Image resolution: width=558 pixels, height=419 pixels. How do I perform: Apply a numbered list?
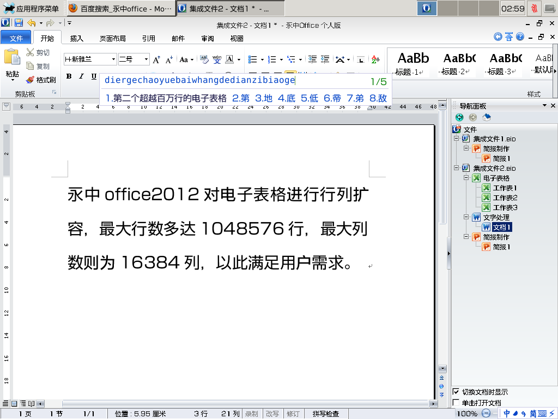pyautogui.click(x=272, y=59)
